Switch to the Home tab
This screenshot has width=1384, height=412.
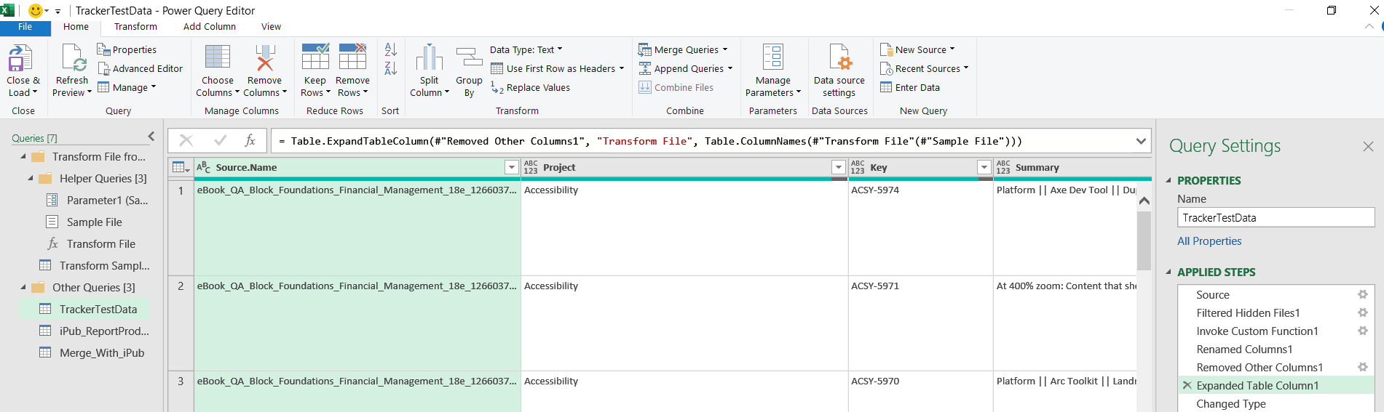76,27
